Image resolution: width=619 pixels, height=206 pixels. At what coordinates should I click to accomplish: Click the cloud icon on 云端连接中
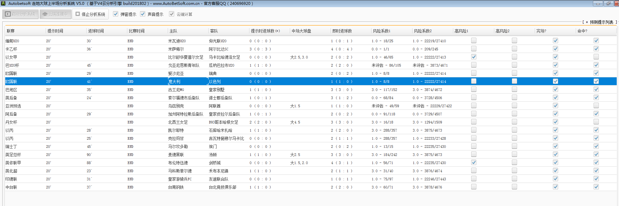point(45,14)
